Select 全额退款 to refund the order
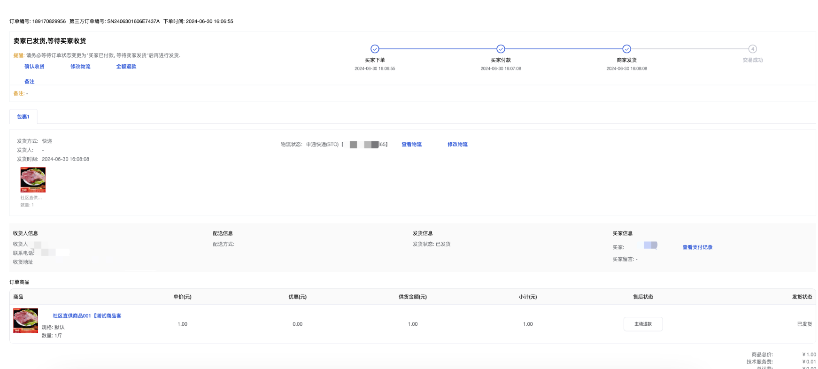 click(x=126, y=67)
